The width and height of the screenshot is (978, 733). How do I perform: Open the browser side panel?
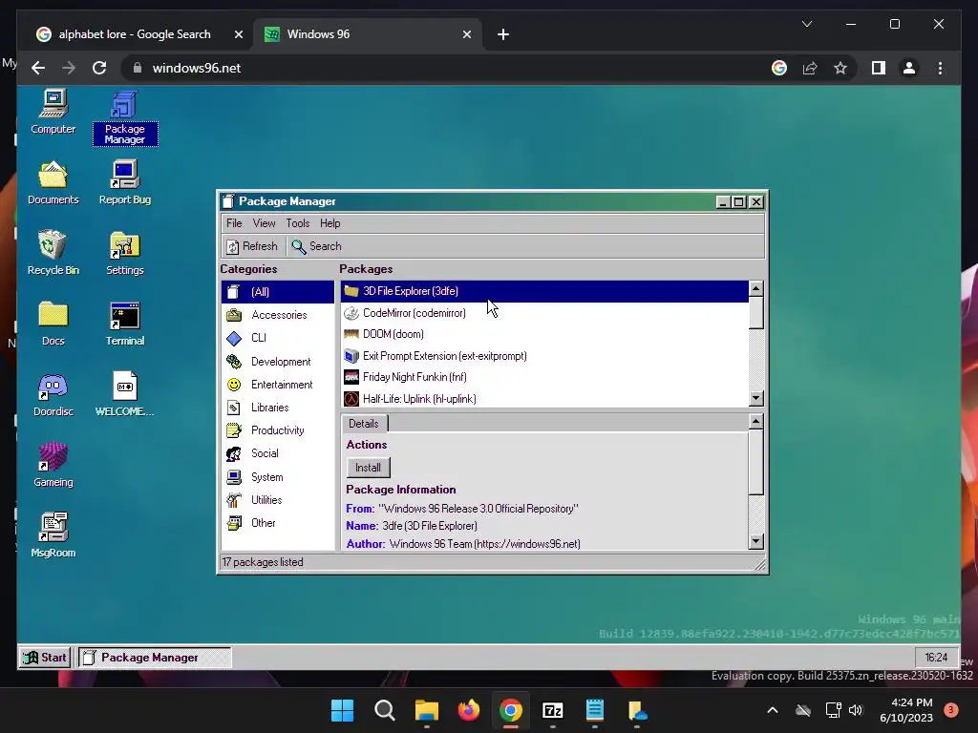point(879,68)
